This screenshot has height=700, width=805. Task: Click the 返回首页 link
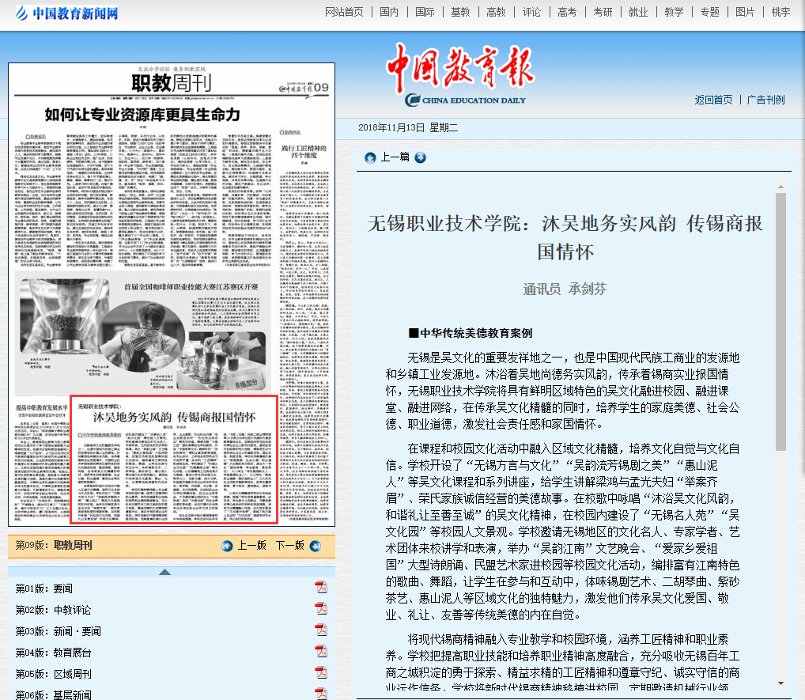point(713,100)
